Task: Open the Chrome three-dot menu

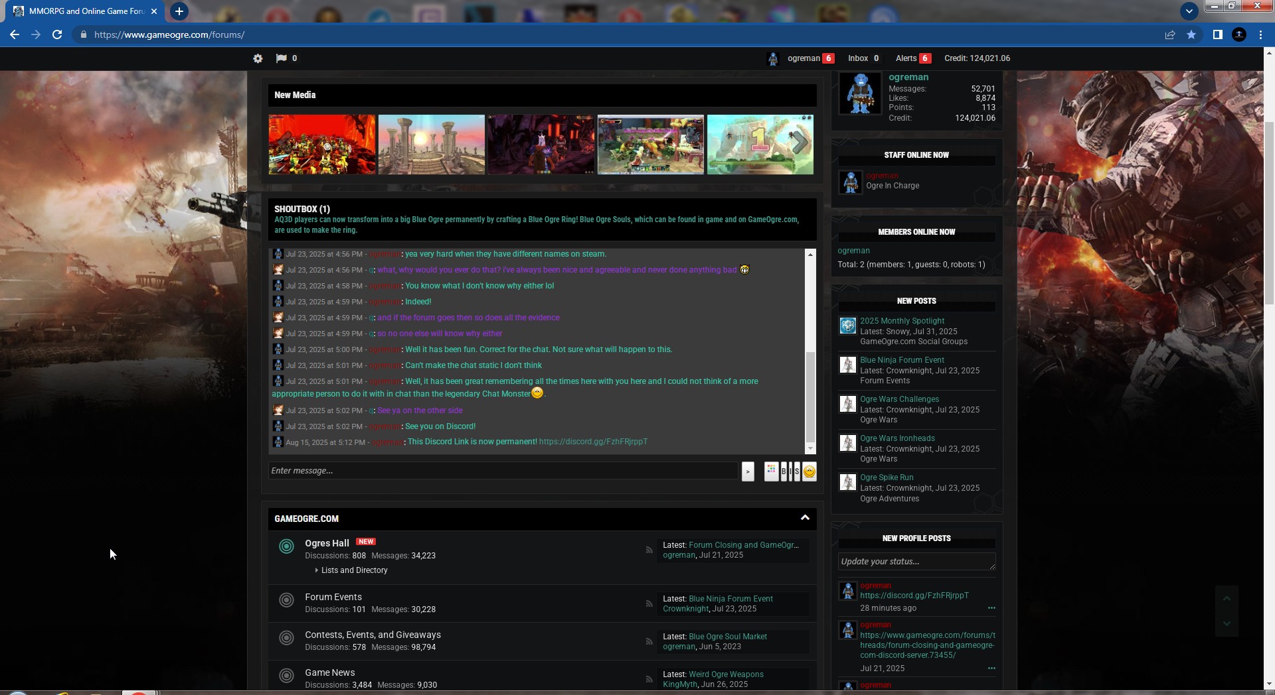Action: pyautogui.click(x=1260, y=34)
